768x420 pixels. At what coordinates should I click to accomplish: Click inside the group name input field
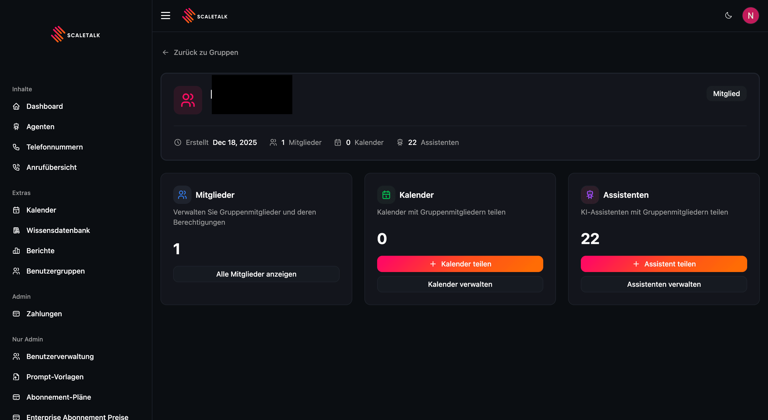252,95
